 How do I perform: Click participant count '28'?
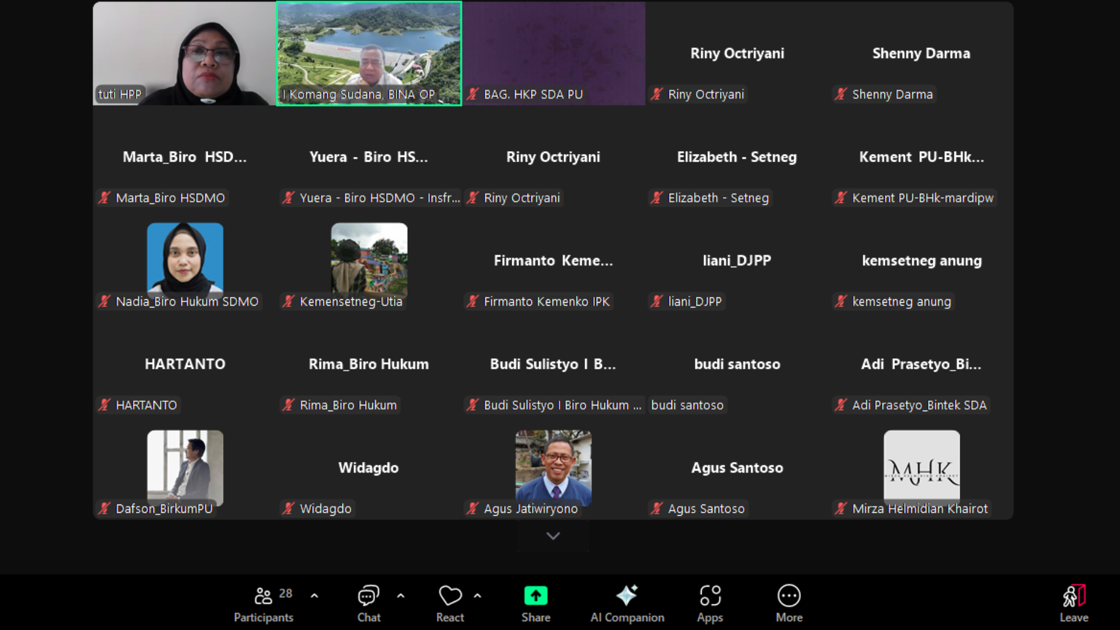pyautogui.click(x=285, y=593)
